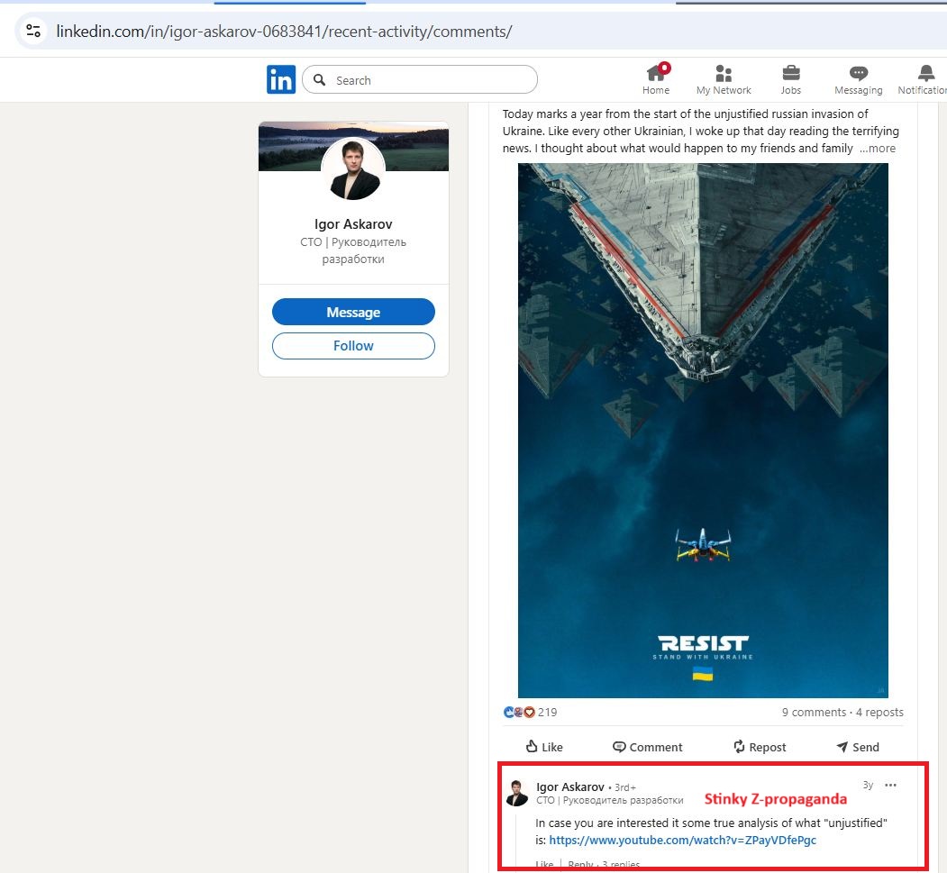Click the browser URL address bar

pos(483,31)
